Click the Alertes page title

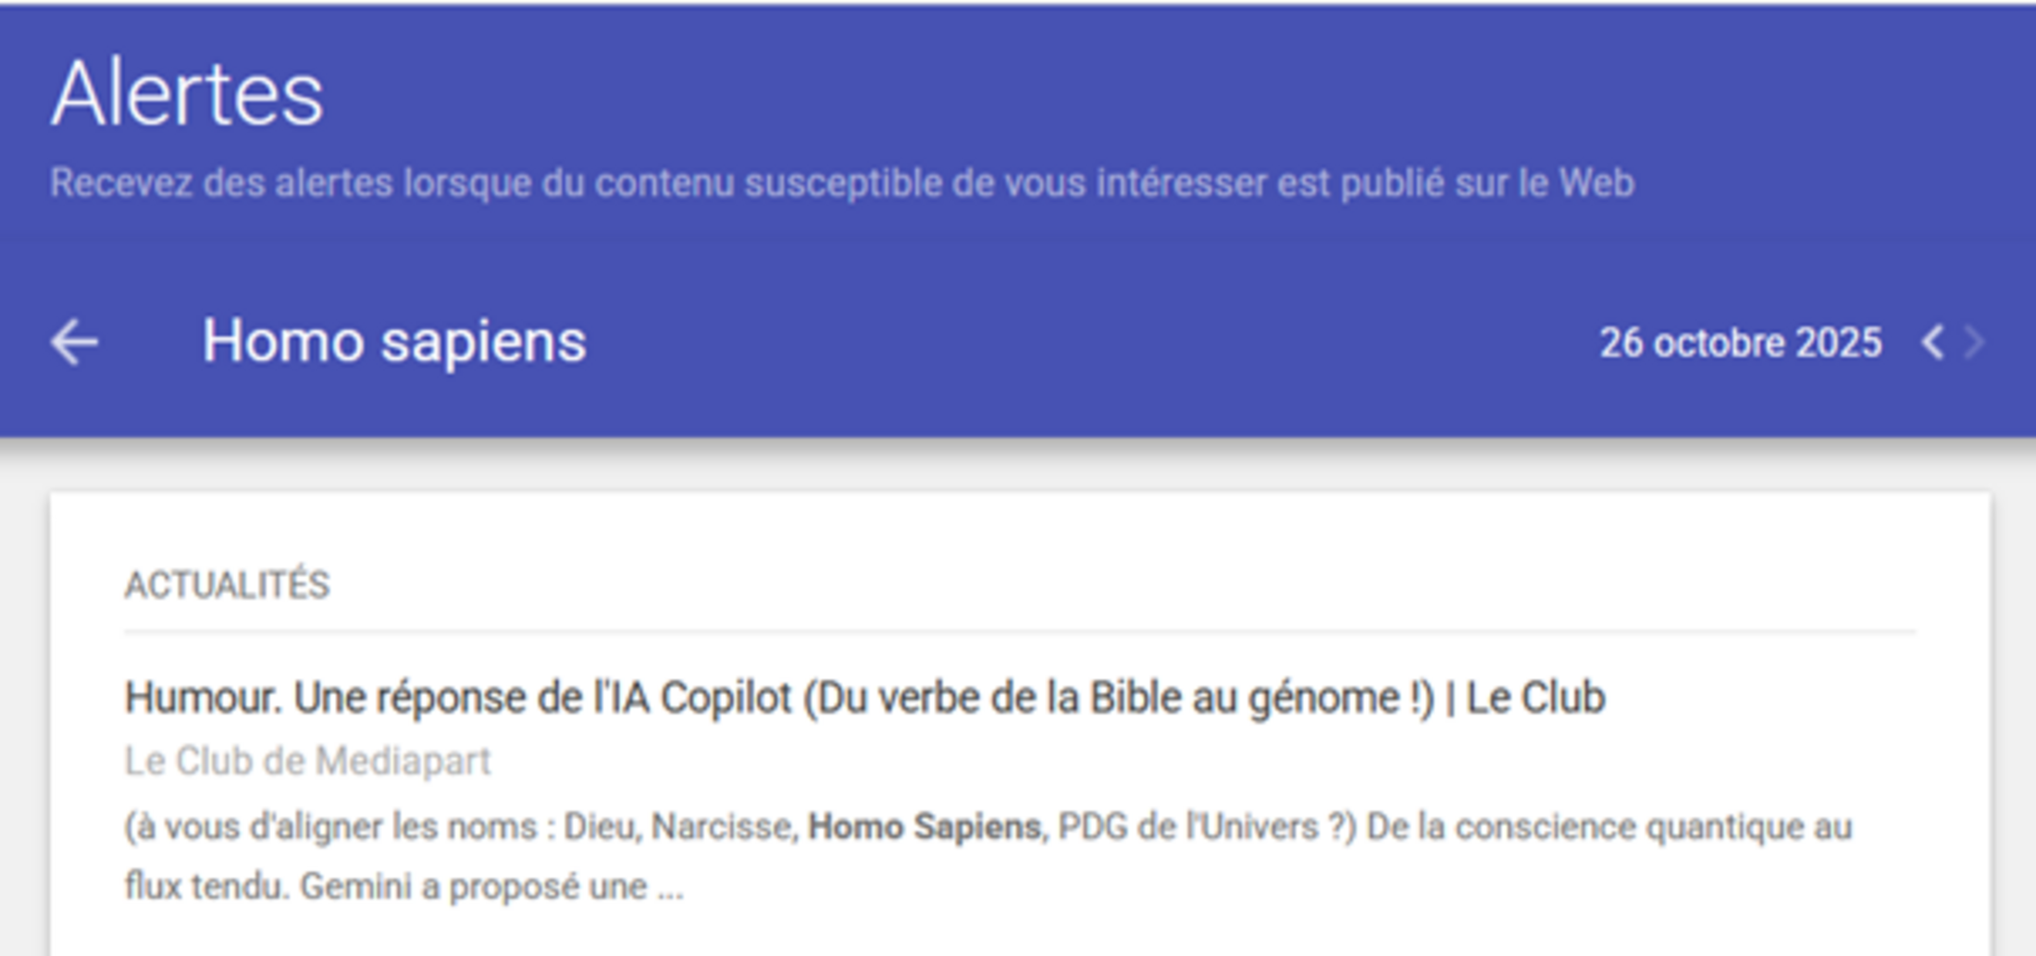point(187,94)
